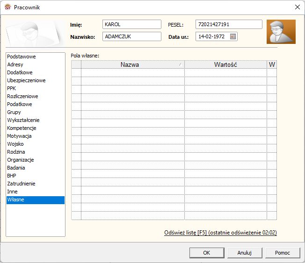305x263 pixels.
Task: Select Dodatkowe in the side list
Action: tap(36, 72)
